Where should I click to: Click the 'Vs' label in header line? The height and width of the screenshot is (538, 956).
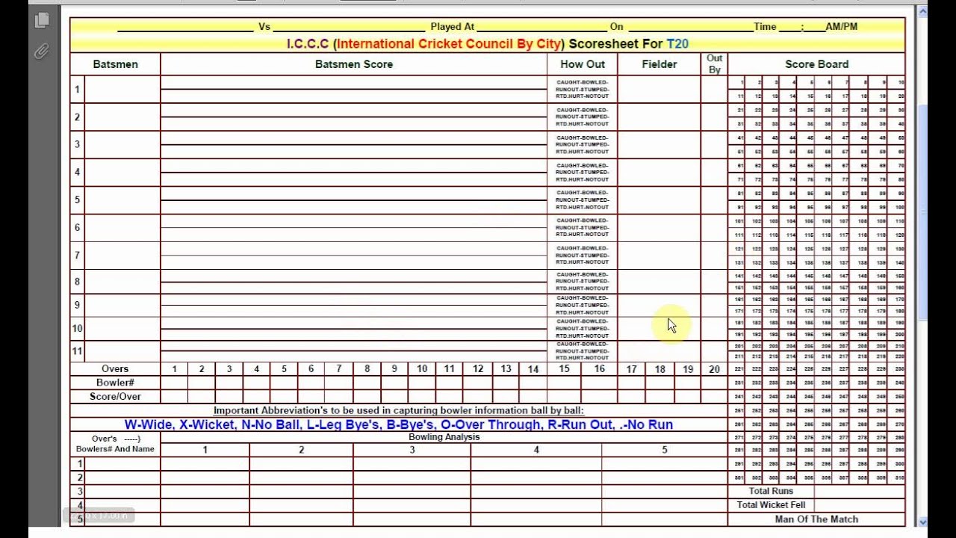coord(264,26)
